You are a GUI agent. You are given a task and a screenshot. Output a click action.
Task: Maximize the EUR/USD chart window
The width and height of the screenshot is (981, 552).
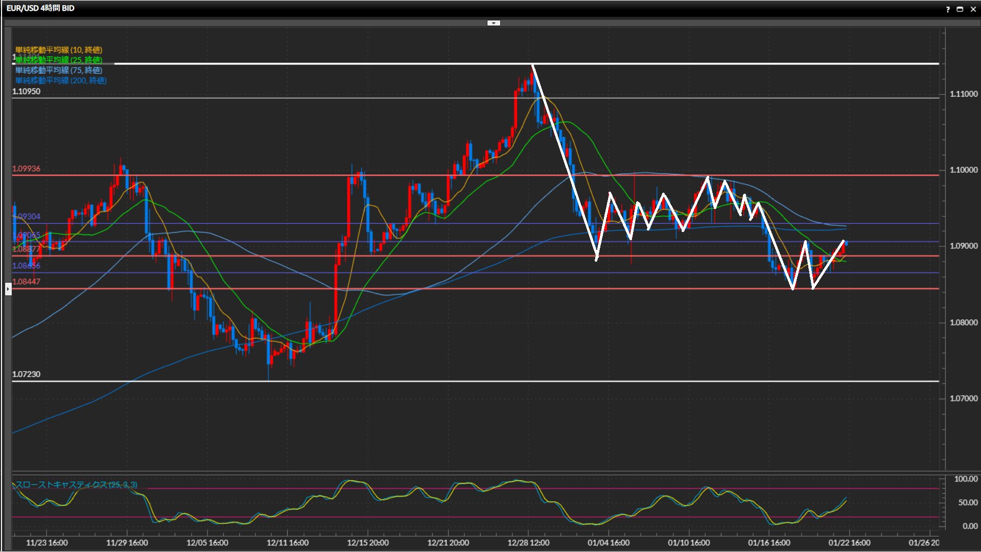click(960, 9)
